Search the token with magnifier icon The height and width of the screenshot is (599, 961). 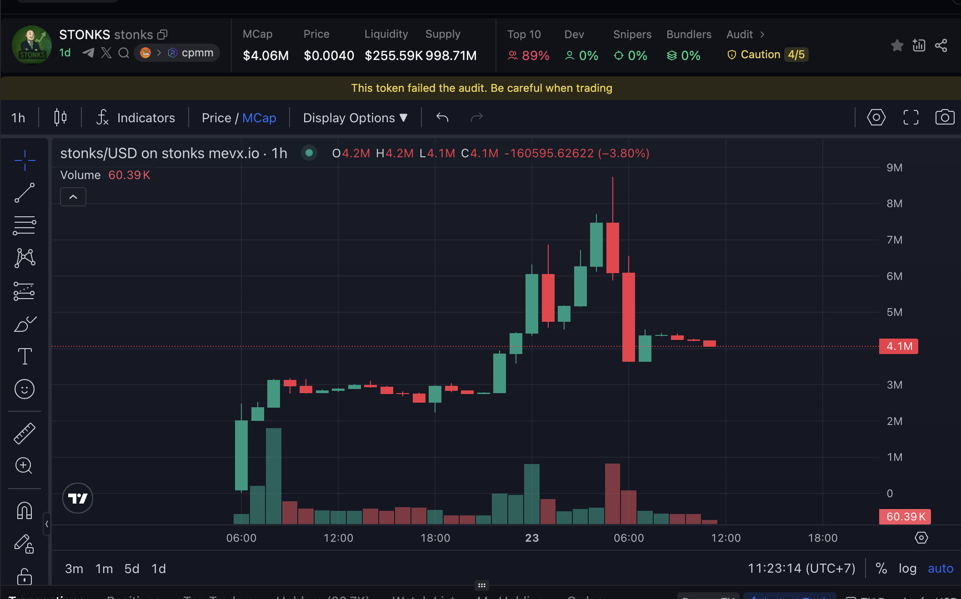(x=124, y=53)
